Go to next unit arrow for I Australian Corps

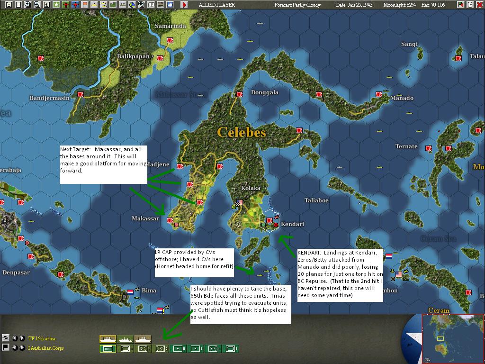(22, 347)
